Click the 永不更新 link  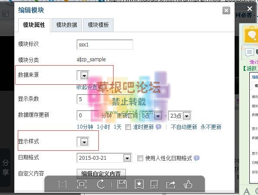[211, 127]
